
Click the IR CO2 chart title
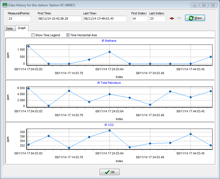(x=109, y=125)
